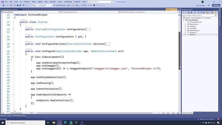Switch to the Team Explorer bottom tab

pyautogui.click(x=198, y=113)
